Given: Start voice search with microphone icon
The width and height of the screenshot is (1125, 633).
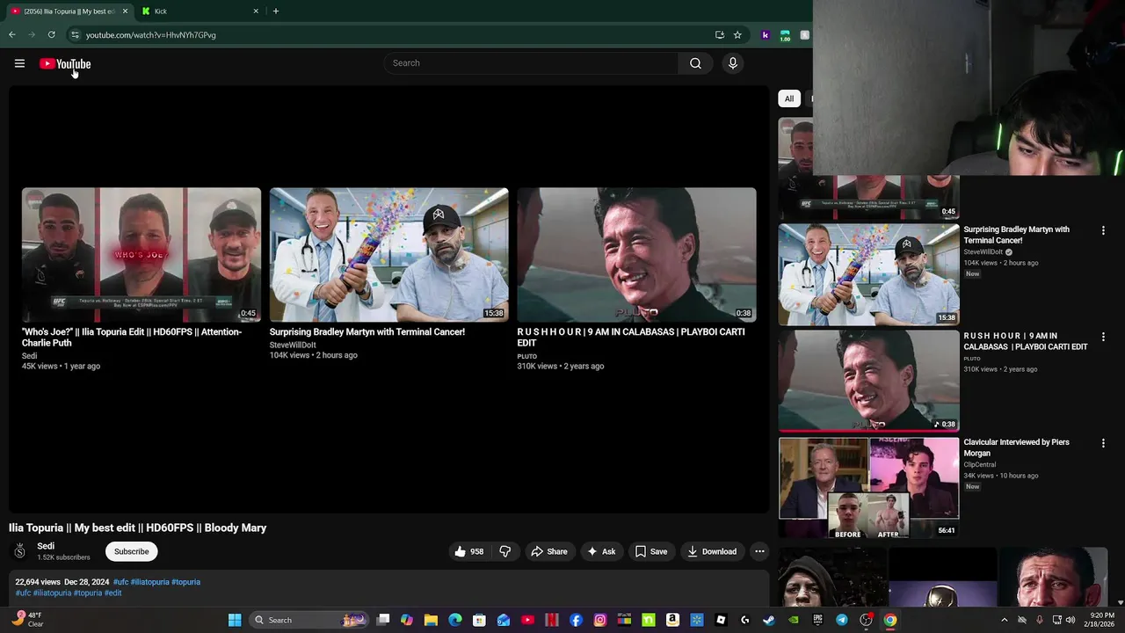Looking at the screenshot, I should [732, 63].
